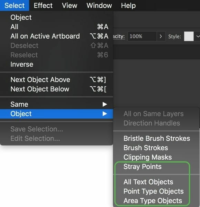Select Next Object Above
Viewport: 200px width, 207px height.
pos(57,80)
